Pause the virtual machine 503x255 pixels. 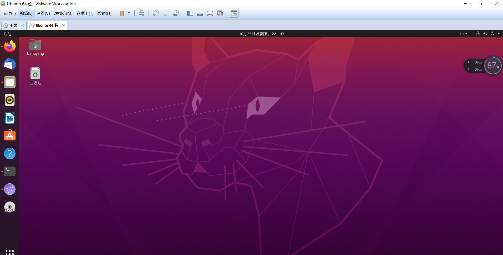point(122,13)
